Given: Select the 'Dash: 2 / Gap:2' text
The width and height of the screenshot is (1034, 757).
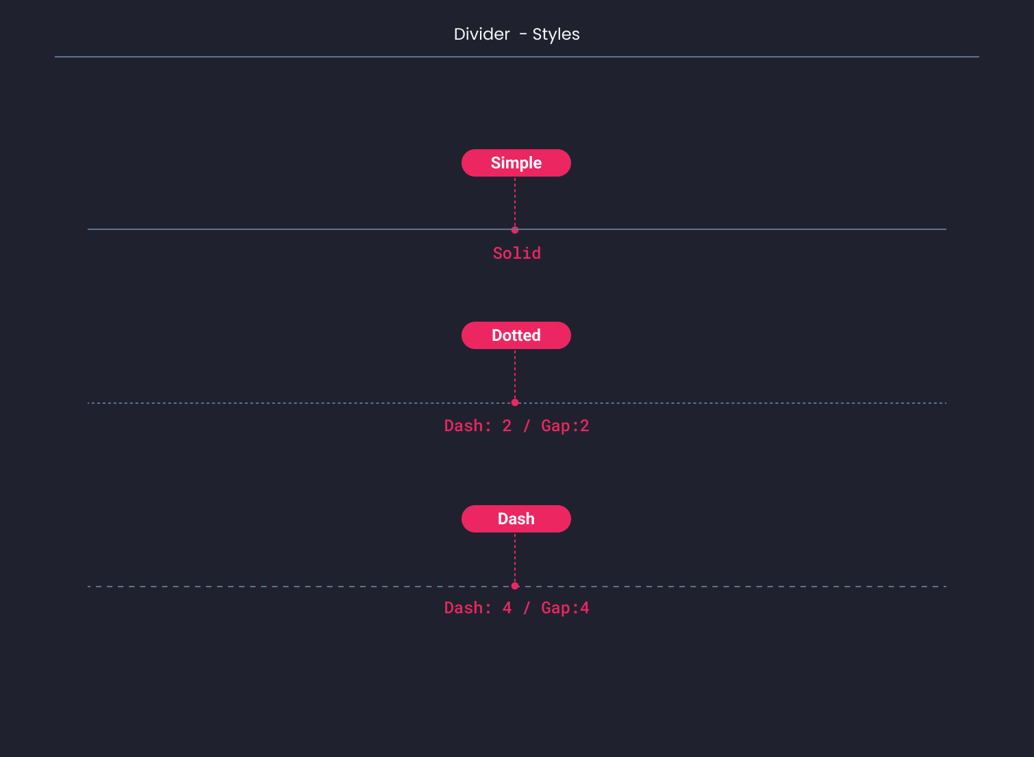Looking at the screenshot, I should 517,426.
